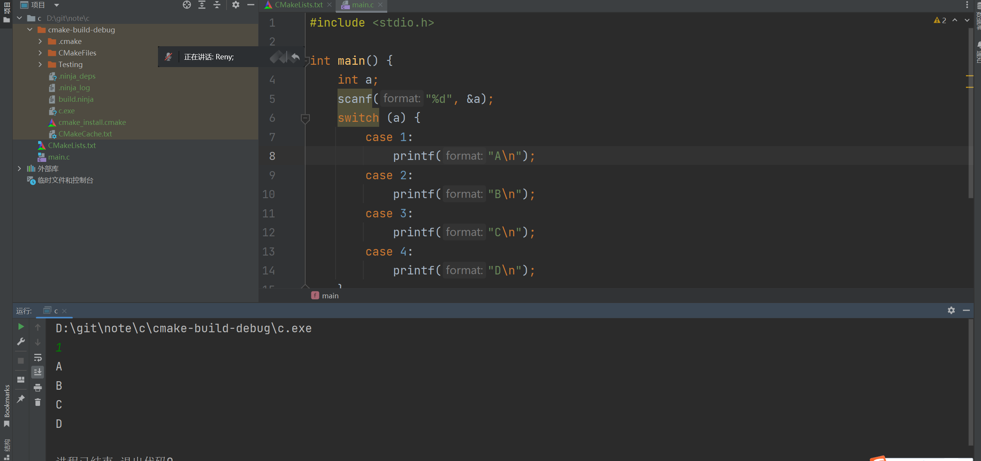Click collapse all icon in project panel
Image resolution: width=981 pixels, height=461 pixels.
(217, 5)
